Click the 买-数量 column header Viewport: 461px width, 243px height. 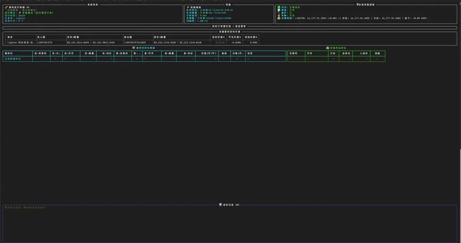pos(90,53)
